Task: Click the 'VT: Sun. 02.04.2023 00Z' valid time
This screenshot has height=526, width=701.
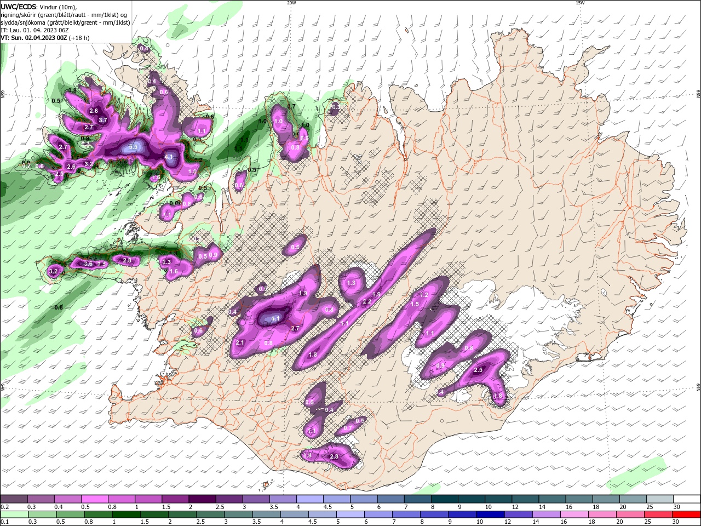Action: click(x=34, y=38)
